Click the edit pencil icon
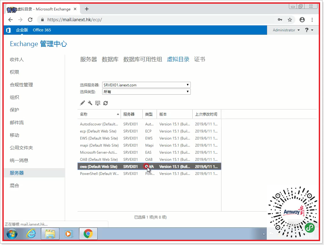Image resolution: width=324 pixels, height=245 pixels. tap(82, 103)
